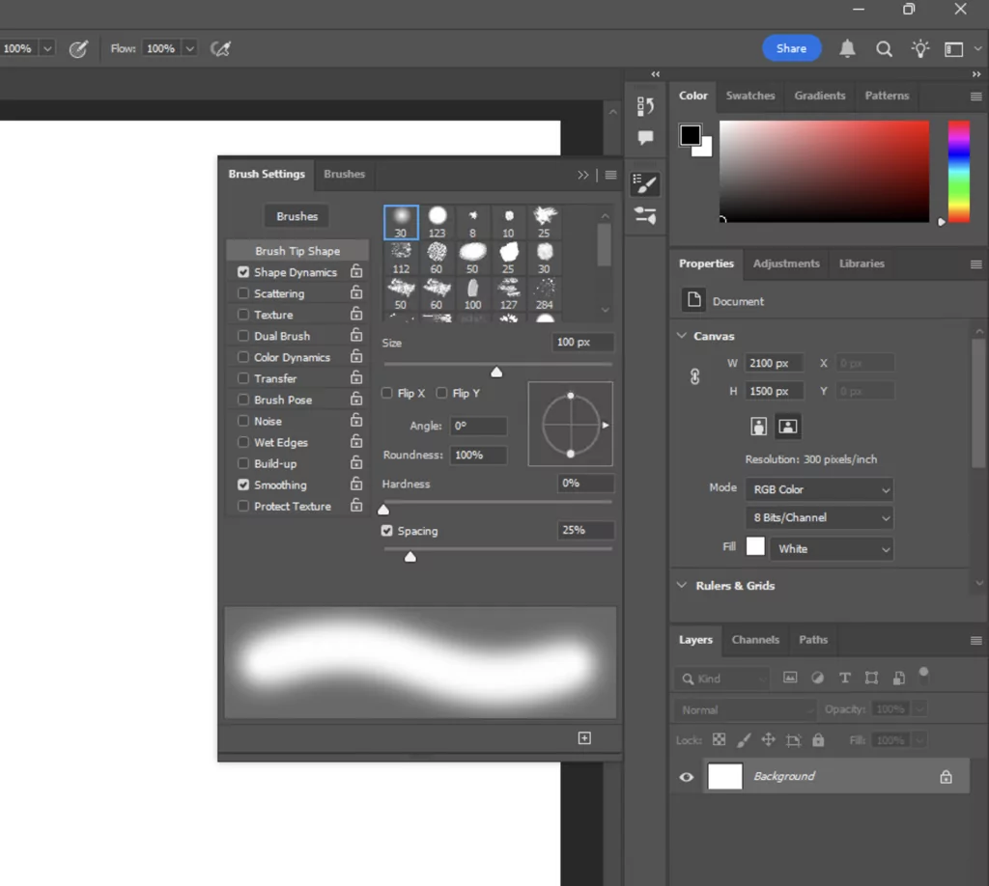
Task: Open notifications with the bell icon
Action: [x=847, y=48]
